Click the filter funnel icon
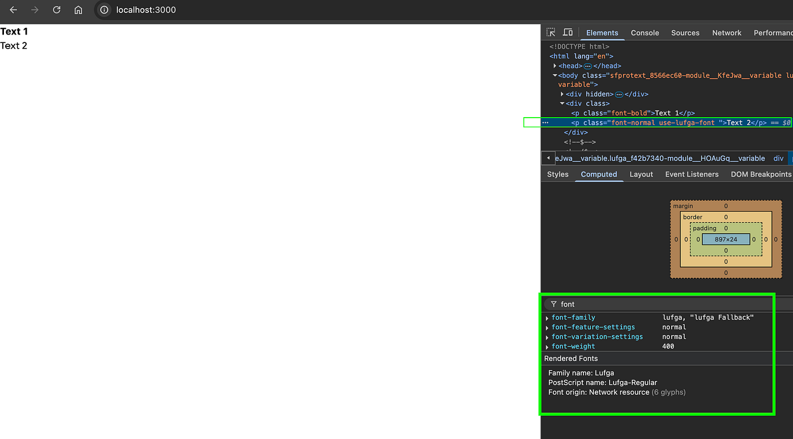Screen dimensions: 793x439 pos(553,304)
